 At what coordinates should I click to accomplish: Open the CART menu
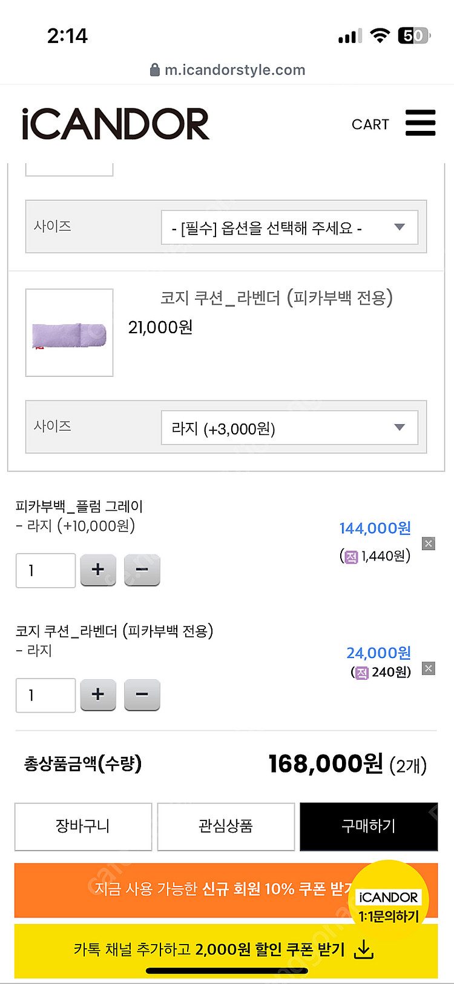(x=370, y=124)
